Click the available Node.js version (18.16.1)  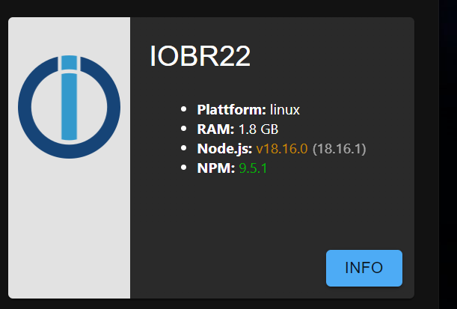coord(340,149)
